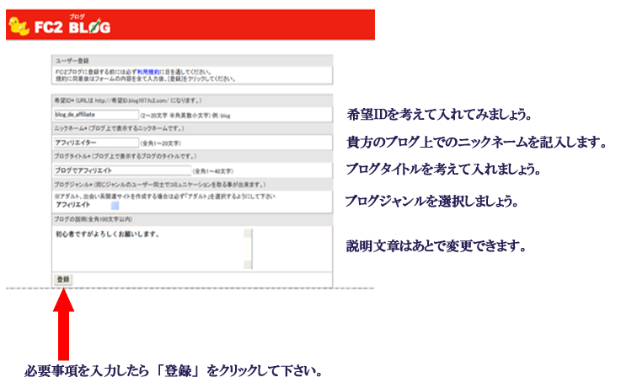Click the ブログジャンル* field label
The image size is (632, 388).
coord(160,185)
